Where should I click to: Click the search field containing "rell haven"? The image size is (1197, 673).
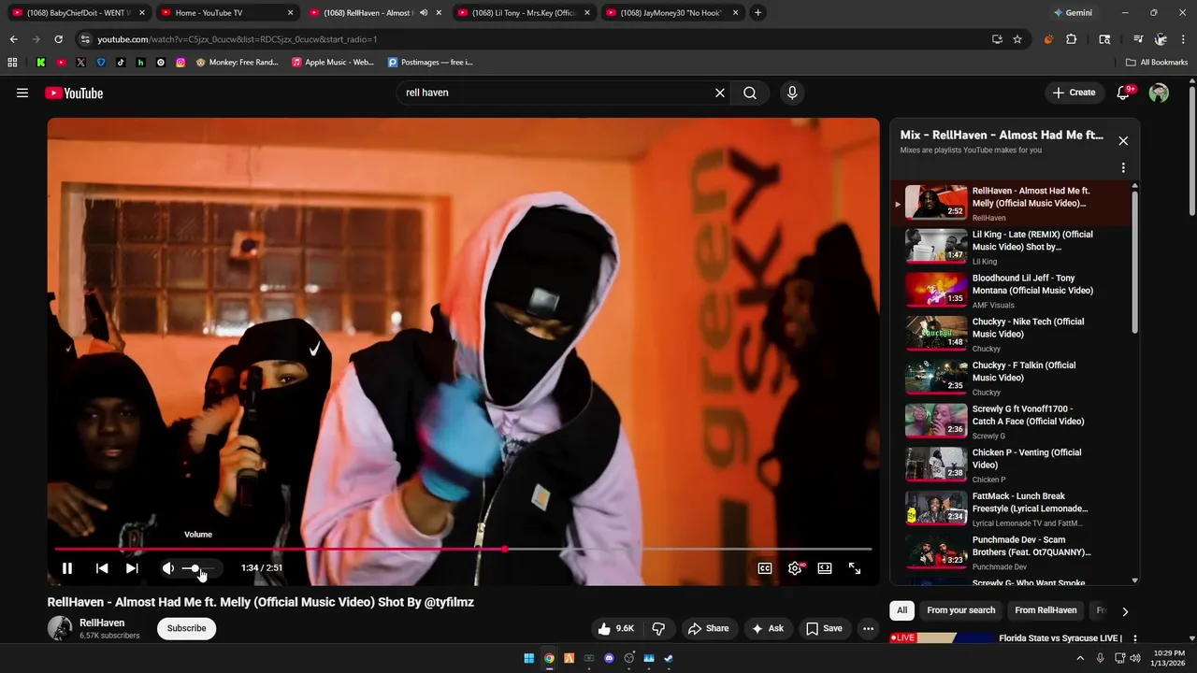pos(556,93)
